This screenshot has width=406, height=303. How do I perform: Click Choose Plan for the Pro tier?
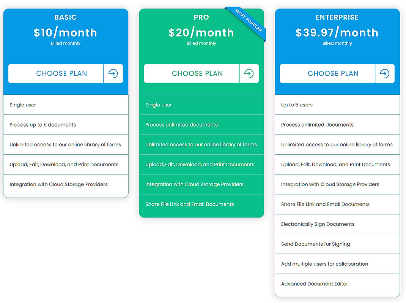(197, 74)
